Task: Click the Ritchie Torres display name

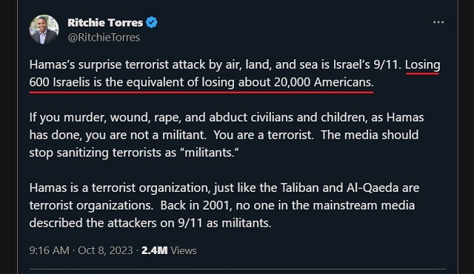Action: pos(105,23)
